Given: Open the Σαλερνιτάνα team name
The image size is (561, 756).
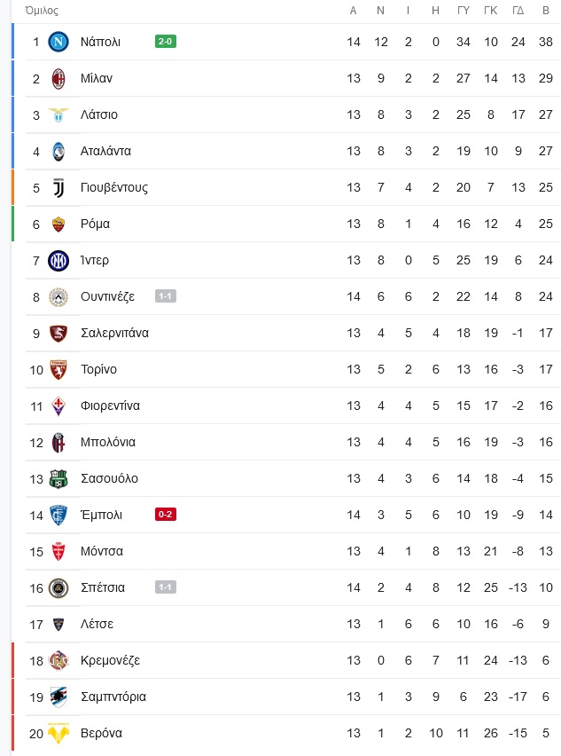Looking at the screenshot, I should pyautogui.click(x=114, y=333).
